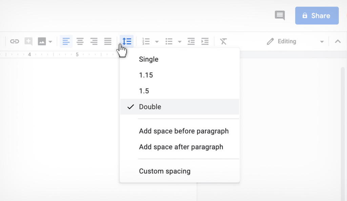
Task: Click the Line spacing icon
Action: [x=127, y=41]
